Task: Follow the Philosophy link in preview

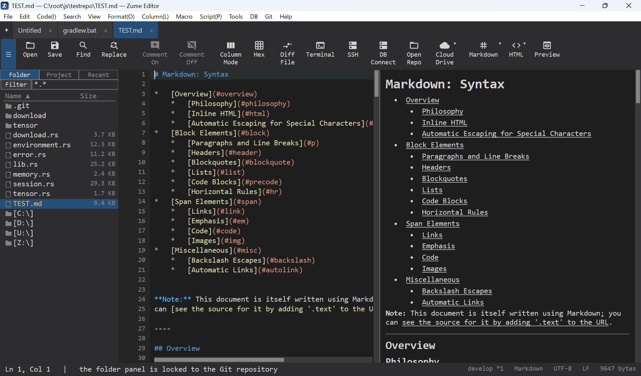Action: (x=442, y=111)
